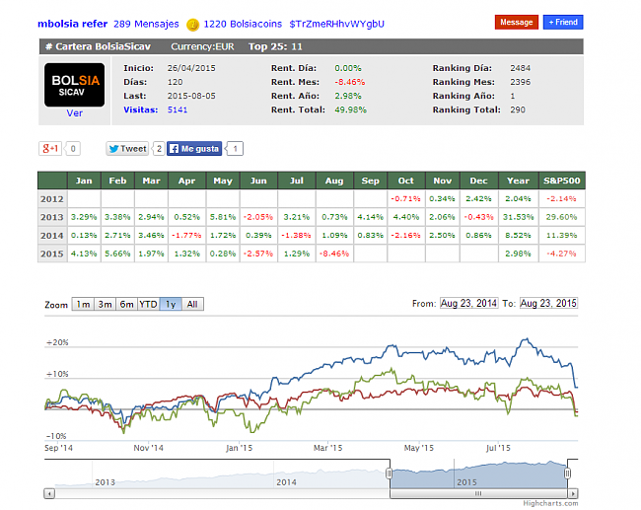Click the 2013 label in chart navigator
This screenshot has height=510, width=641.
[106, 482]
